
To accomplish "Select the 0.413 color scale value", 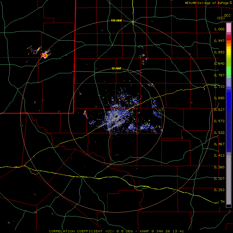I will tap(219, 156).
